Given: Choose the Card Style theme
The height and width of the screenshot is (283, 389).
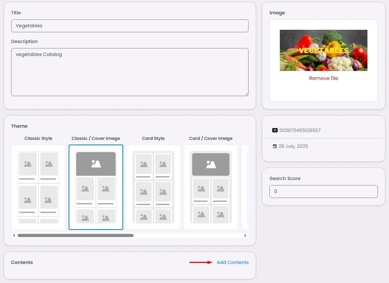Looking at the screenshot, I should [153, 187].
